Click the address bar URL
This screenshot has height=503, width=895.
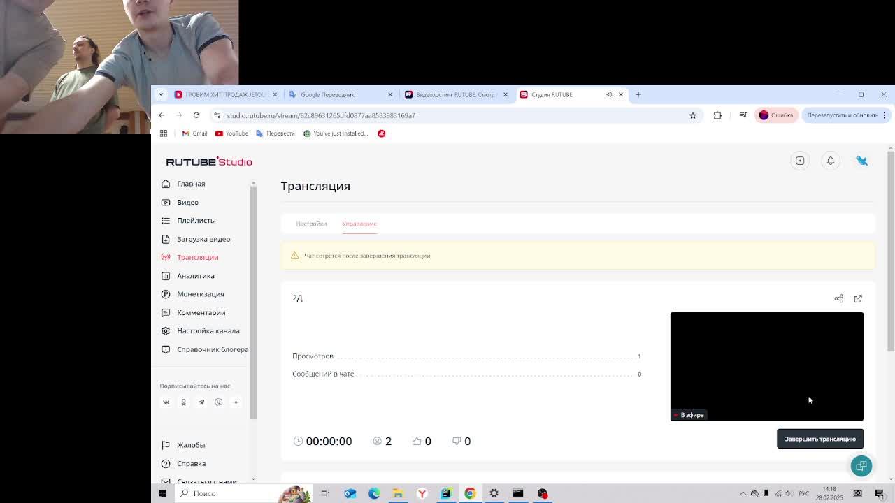pyautogui.click(x=321, y=115)
